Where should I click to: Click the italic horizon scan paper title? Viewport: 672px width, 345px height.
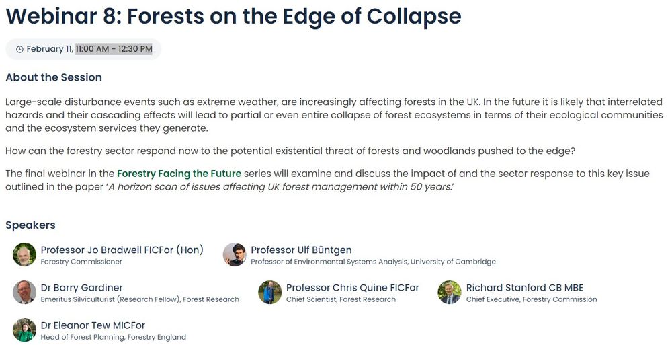click(280, 187)
